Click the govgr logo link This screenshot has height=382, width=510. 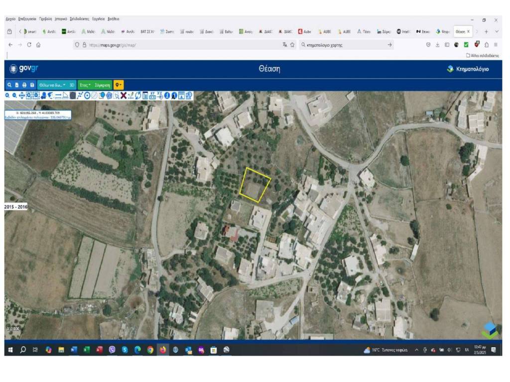[26, 69]
